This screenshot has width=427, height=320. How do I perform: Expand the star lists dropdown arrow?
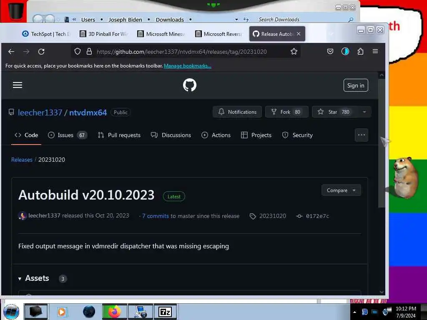tap(364, 112)
